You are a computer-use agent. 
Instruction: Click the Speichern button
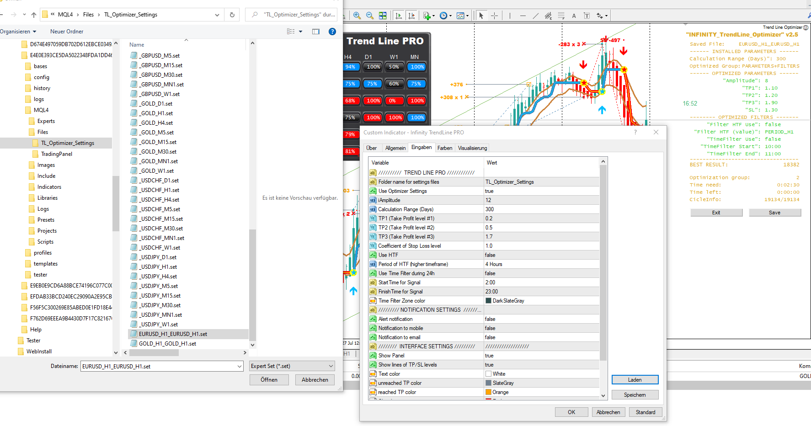coord(635,395)
